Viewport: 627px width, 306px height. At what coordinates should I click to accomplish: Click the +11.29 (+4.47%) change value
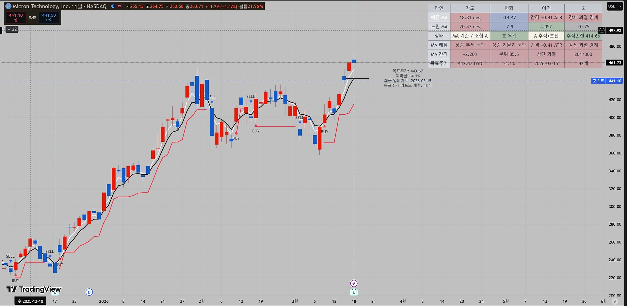pyautogui.click(x=221, y=6)
